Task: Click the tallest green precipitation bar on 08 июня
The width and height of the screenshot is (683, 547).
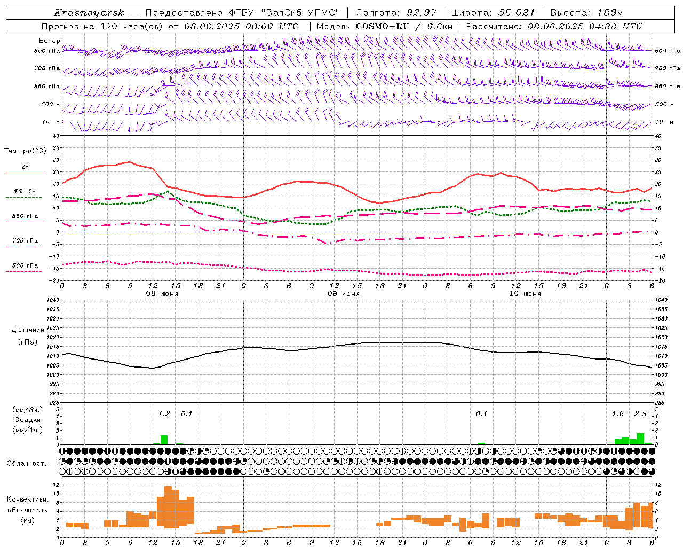Action: coord(164,440)
